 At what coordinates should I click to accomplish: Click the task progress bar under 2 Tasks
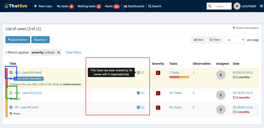tap(179, 77)
